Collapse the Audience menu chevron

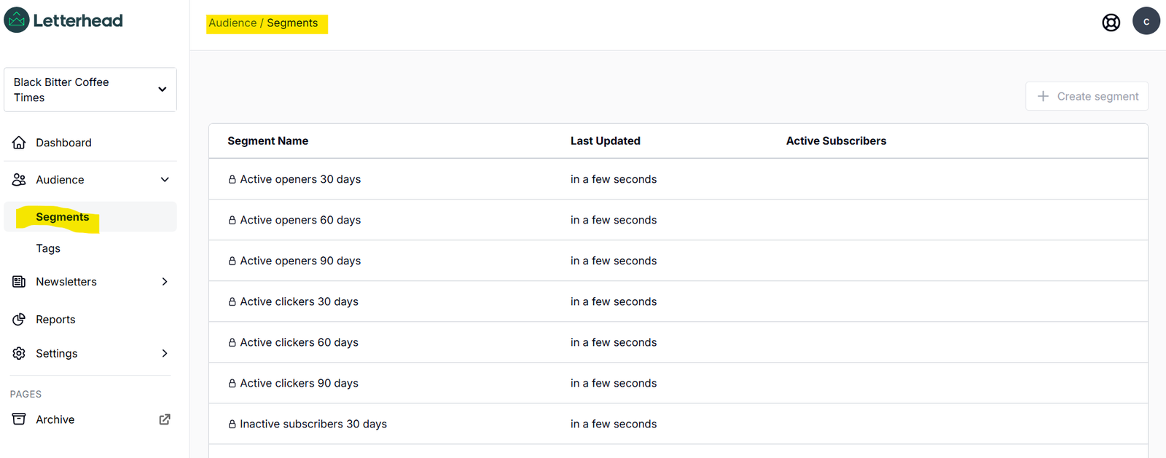click(x=165, y=180)
